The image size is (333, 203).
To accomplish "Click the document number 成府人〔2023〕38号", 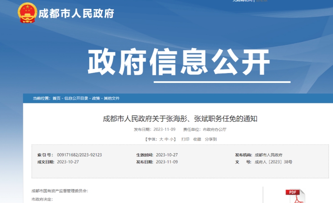I will [274, 162].
